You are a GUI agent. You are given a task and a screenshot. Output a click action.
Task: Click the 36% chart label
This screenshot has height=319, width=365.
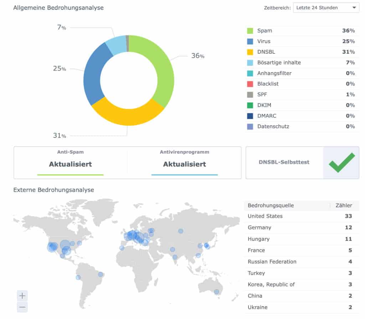pyautogui.click(x=197, y=56)
